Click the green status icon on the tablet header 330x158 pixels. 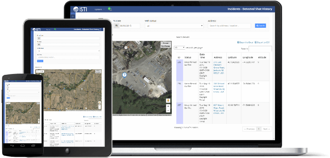pyautogui.click(x=55, y=29)
